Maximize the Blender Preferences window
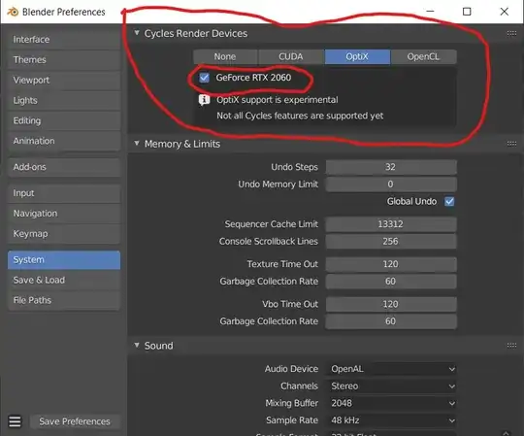524x436 pixels. [x=467, y=12]
